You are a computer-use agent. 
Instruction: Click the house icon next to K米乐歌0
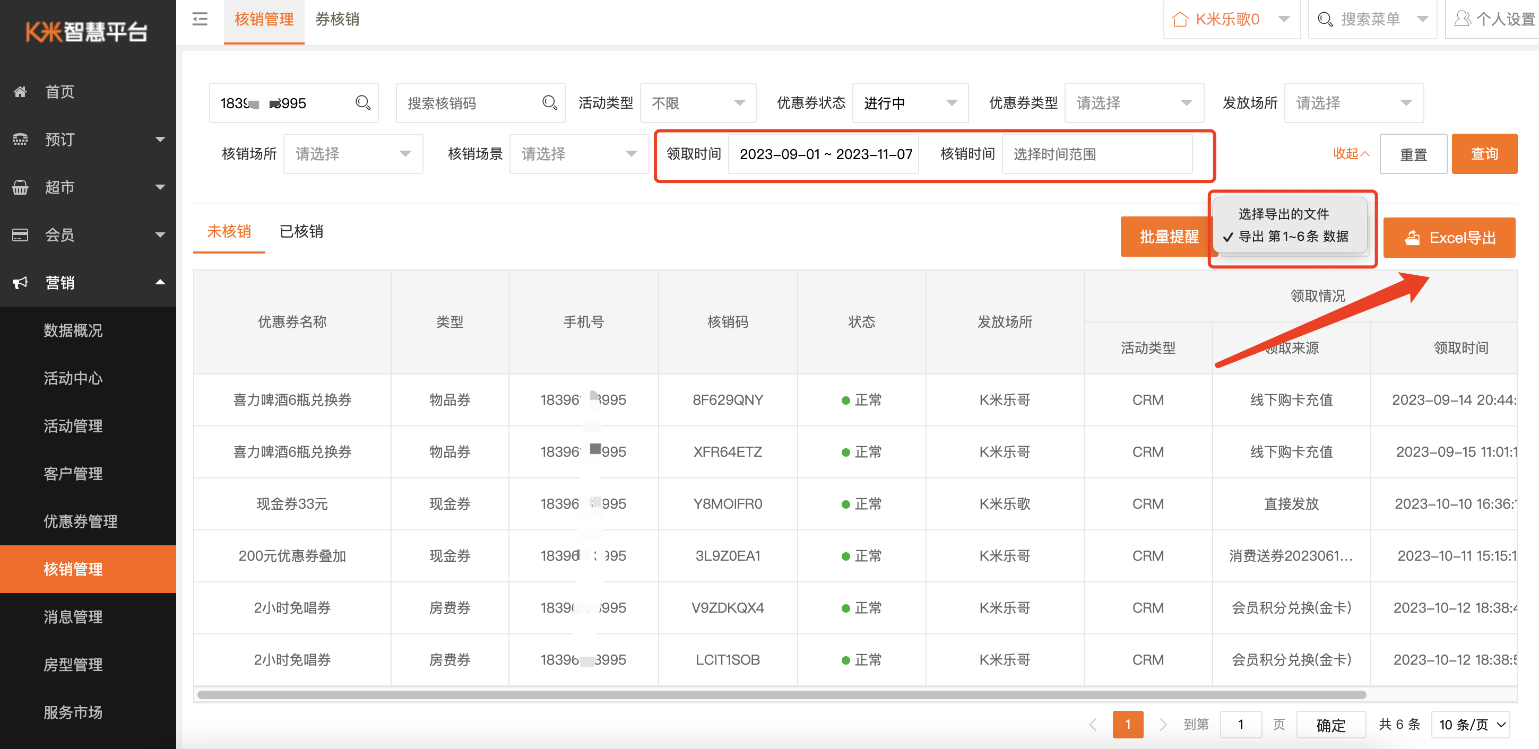click(x=1180, y=20)
